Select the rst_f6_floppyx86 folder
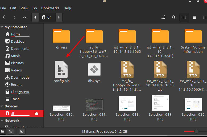Screen dimensions: 207x137 pyautogui.click(x=94, y=43)
